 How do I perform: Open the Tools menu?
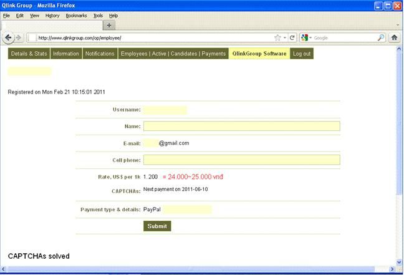click(98, 16)
